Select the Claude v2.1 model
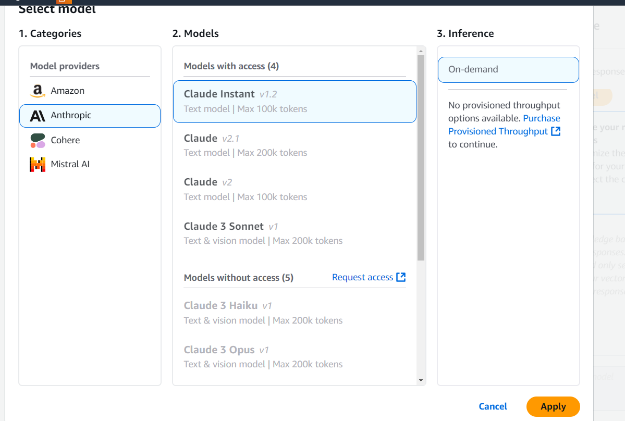The image size is (625, 421). coord(295,145)
